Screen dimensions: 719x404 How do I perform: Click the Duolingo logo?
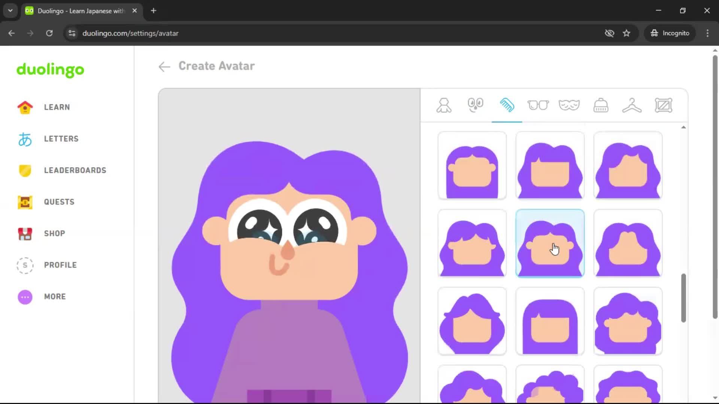(50, 70)
